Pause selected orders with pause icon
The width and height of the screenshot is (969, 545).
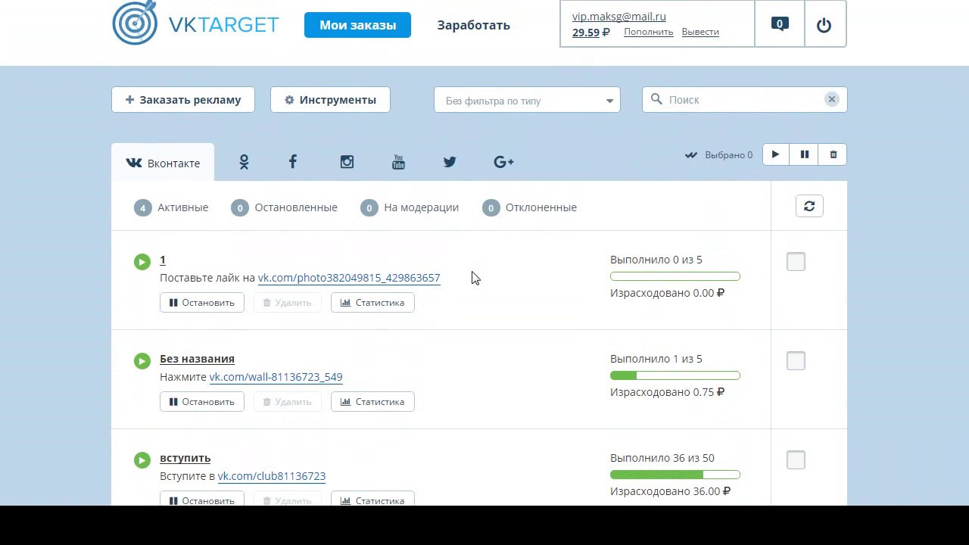click(804, 154)
